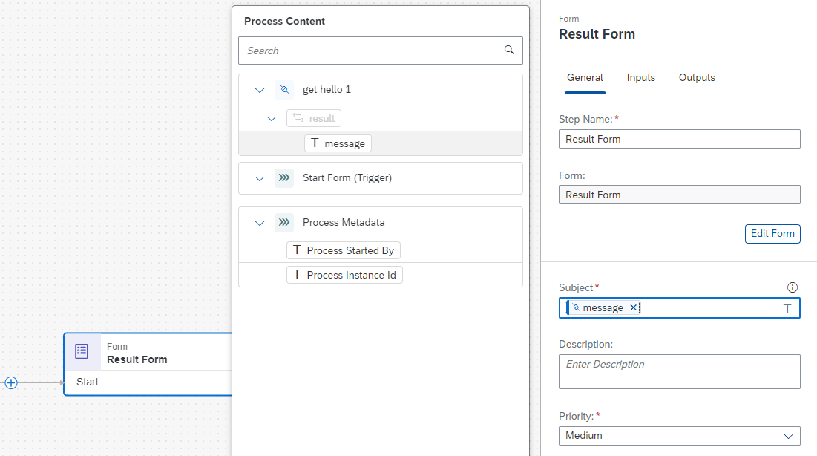
Task: Collapse the result node
Action: click(272, 118)
